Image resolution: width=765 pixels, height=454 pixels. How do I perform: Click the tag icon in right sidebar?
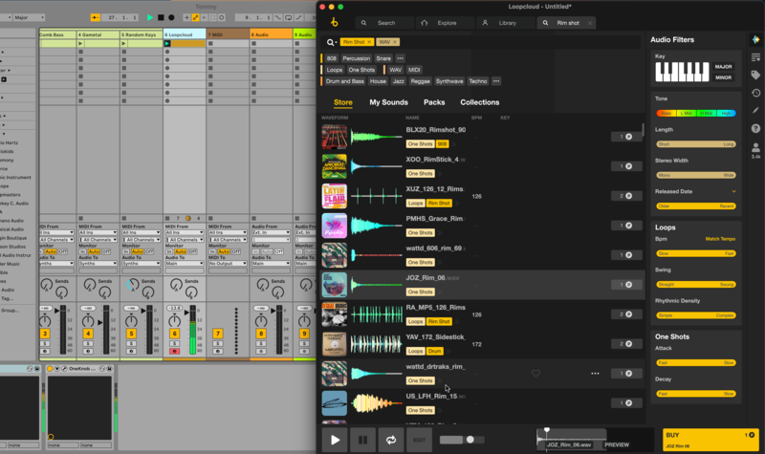click(755, 75)
